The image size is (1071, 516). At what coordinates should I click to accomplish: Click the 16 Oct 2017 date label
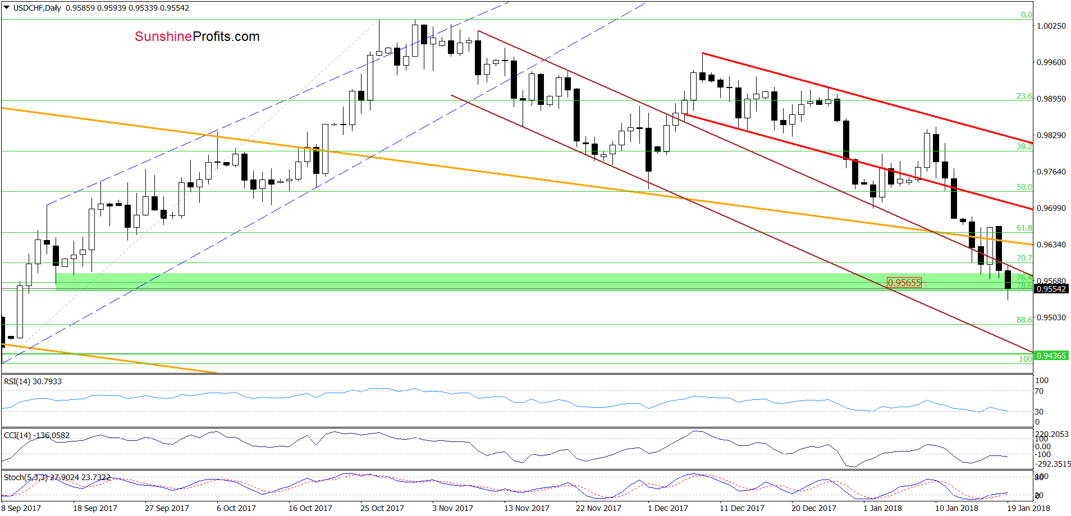tap(310, 508)
